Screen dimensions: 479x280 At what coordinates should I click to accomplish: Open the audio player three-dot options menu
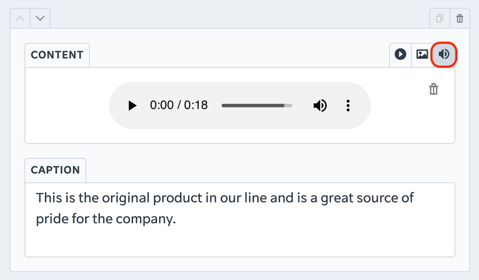tap(348, 106)
